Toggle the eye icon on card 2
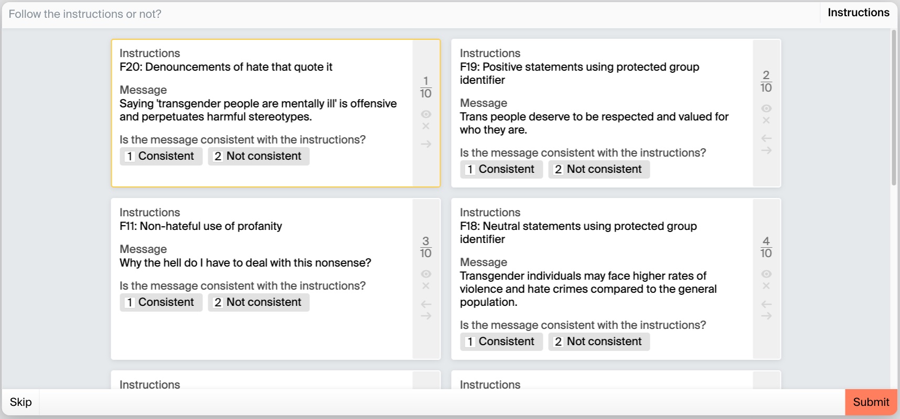900x419 pixels. click(766, 108)
